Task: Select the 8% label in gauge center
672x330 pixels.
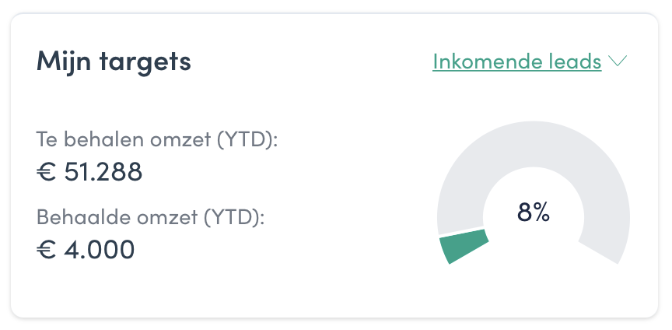Action: tap(534, 212)
